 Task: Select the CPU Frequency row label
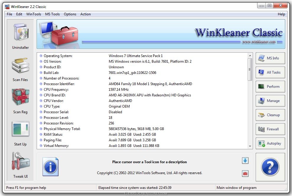[56, 90]
